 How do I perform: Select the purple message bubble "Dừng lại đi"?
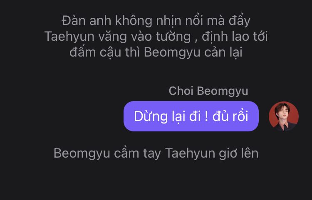coord(191,116)
